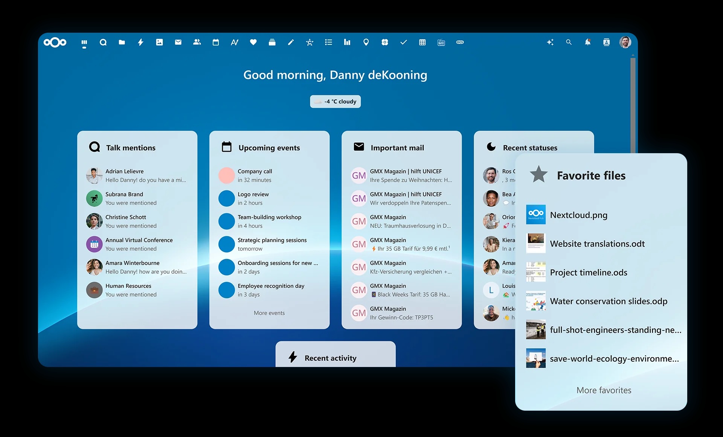Open the Onboarding sessions for new event

click(x=269, y=268)
